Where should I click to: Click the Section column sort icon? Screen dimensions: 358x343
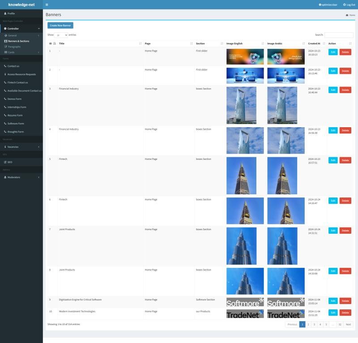[222, 43]
